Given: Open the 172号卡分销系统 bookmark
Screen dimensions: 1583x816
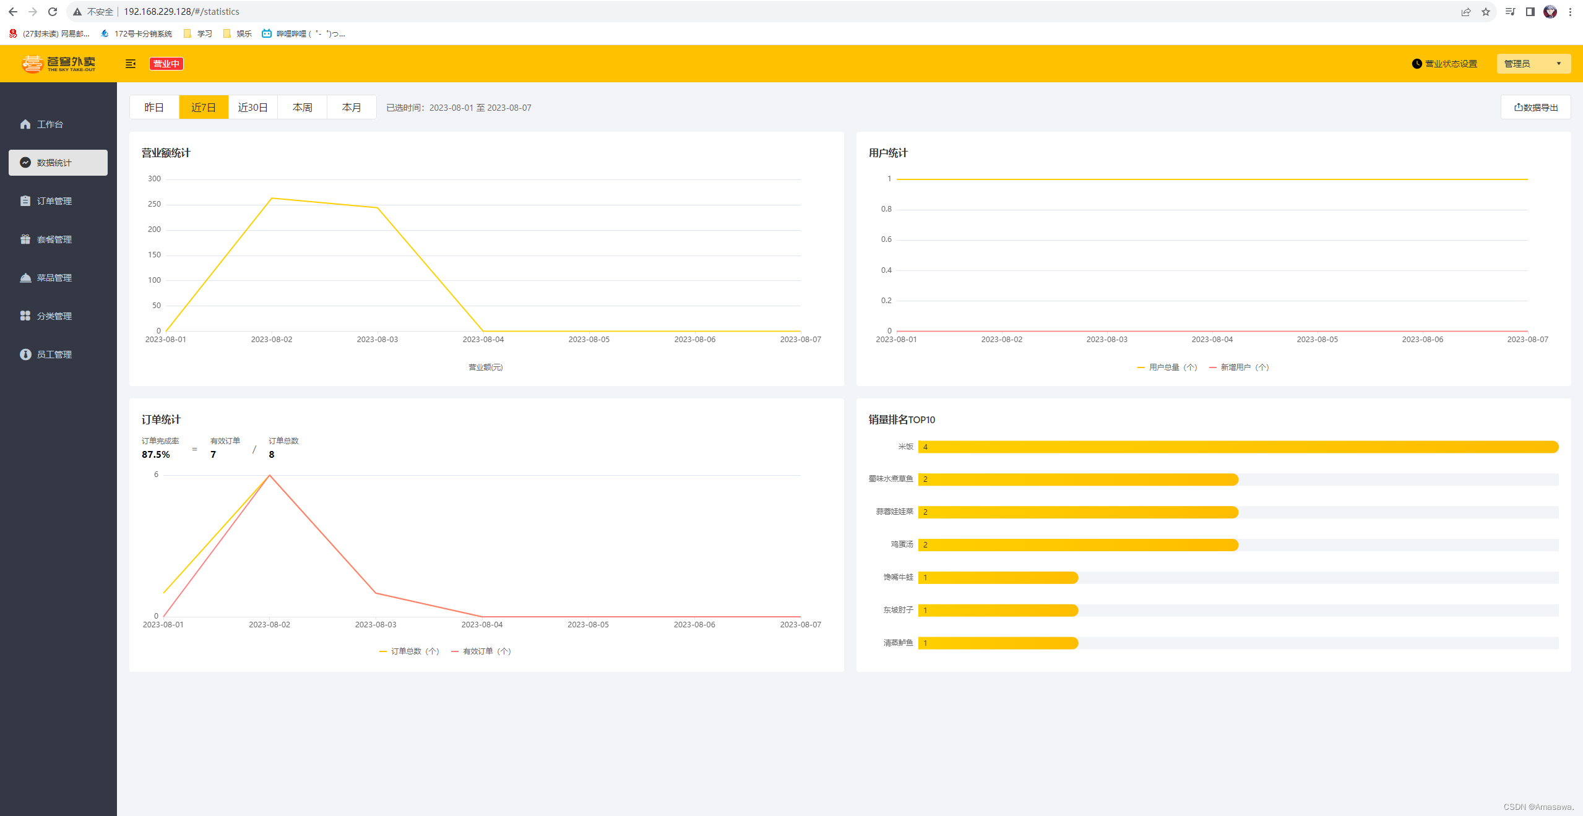Looking at the screenshot, I should pyautogui.click(x=136, y=33).
